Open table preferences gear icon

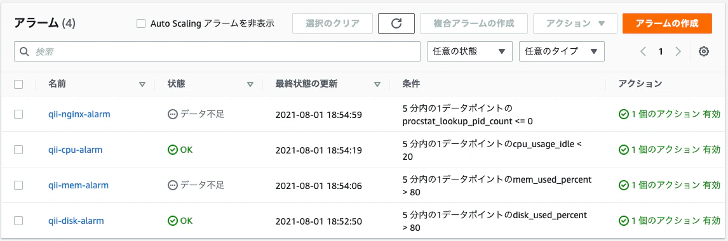703,51
